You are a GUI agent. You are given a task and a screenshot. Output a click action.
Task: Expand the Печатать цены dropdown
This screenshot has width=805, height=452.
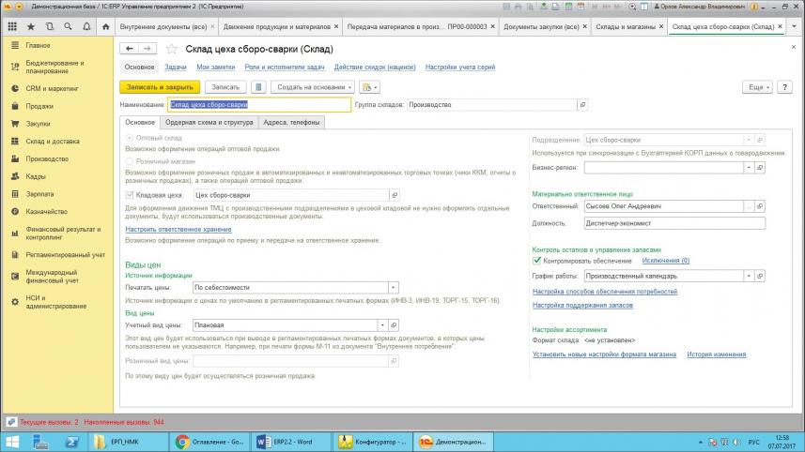[x=394, y=288]
